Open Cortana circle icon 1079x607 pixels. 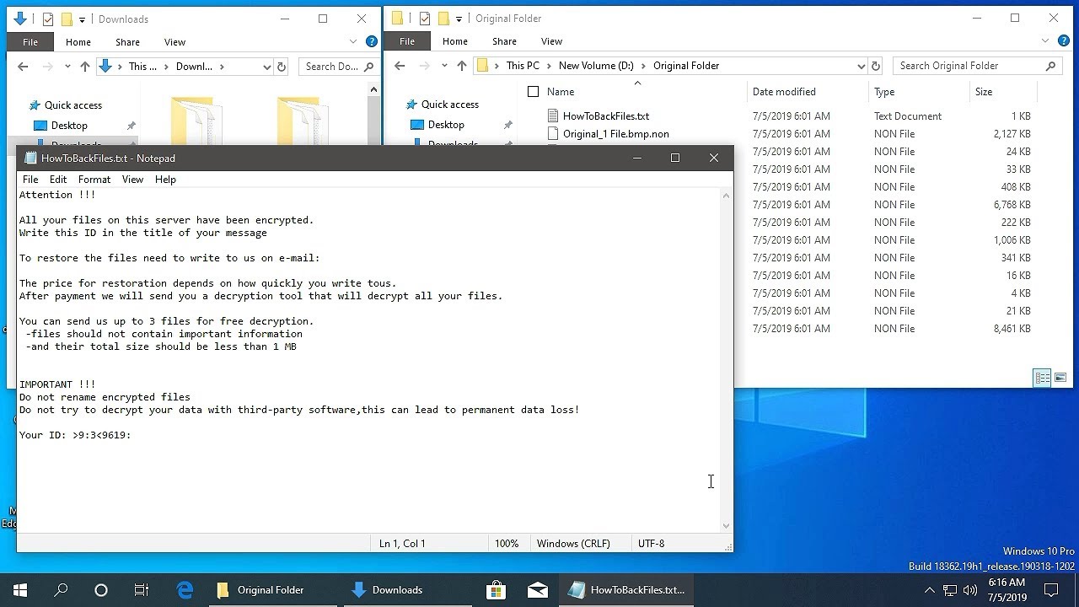point(101,590)
